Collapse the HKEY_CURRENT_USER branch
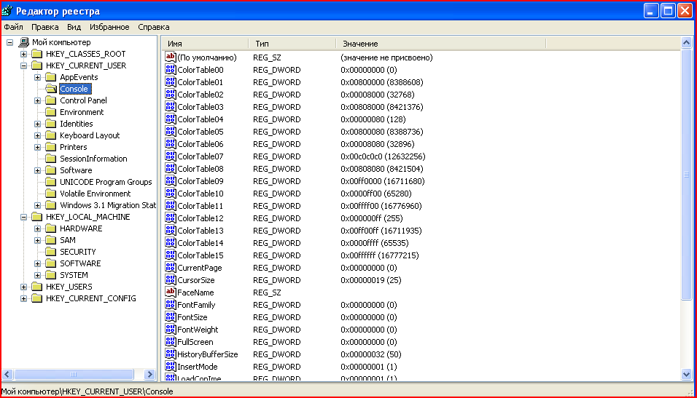 tap(23, 65)
